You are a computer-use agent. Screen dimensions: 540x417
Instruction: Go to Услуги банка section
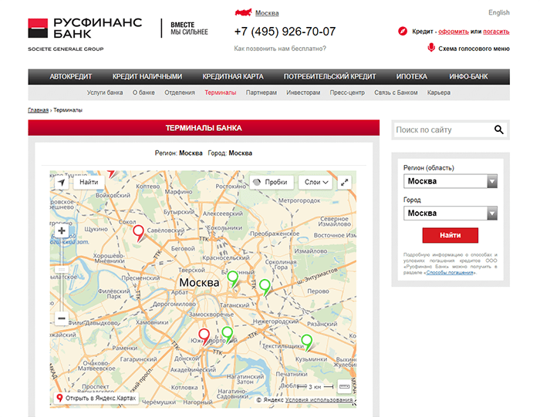tap(105, 92)
